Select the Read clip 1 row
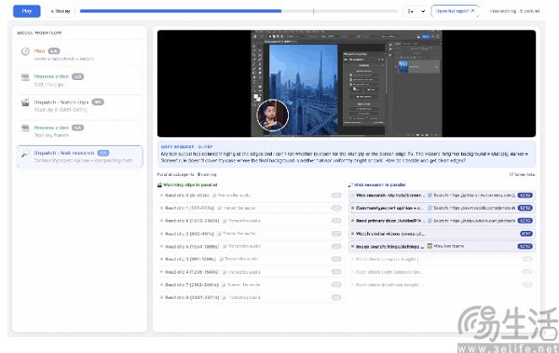The image size is (559, 353). coord(251,208)
